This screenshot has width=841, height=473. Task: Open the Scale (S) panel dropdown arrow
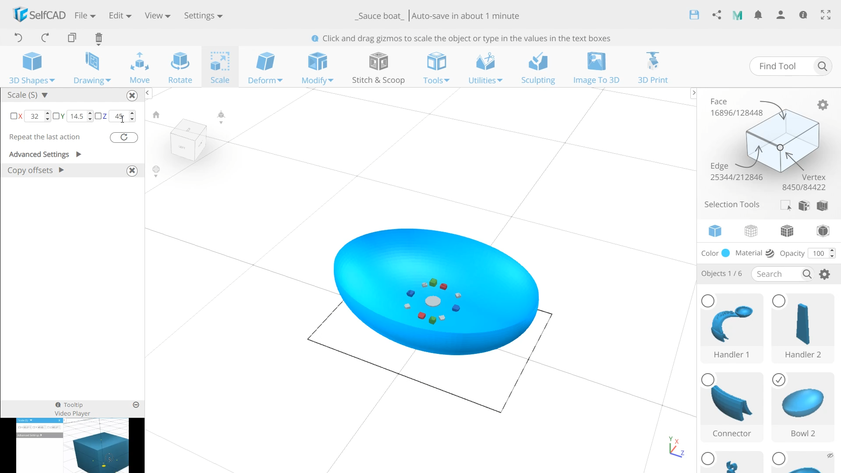[x=45, y=95]
